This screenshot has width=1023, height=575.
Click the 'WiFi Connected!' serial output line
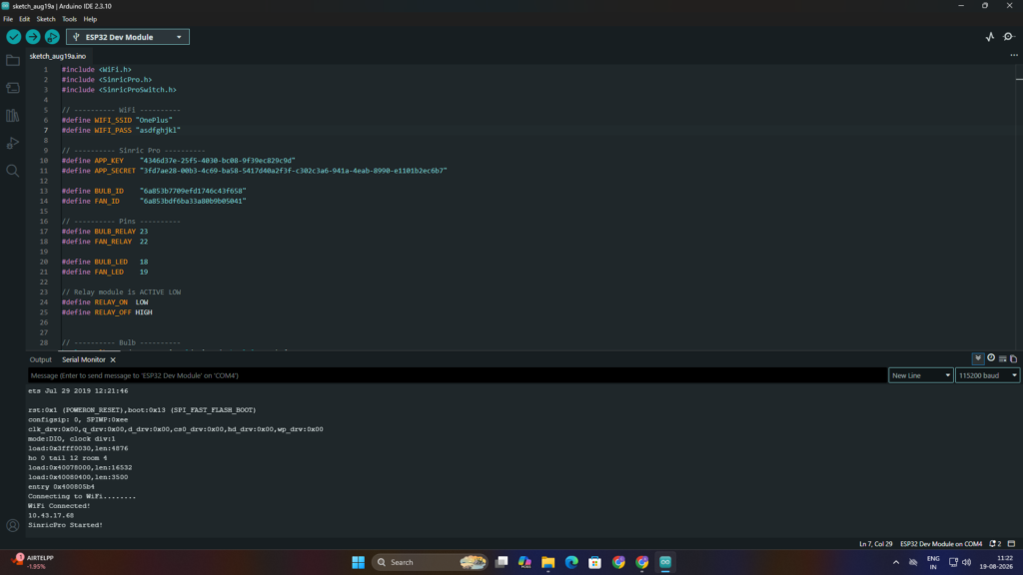tap(59, 506)
